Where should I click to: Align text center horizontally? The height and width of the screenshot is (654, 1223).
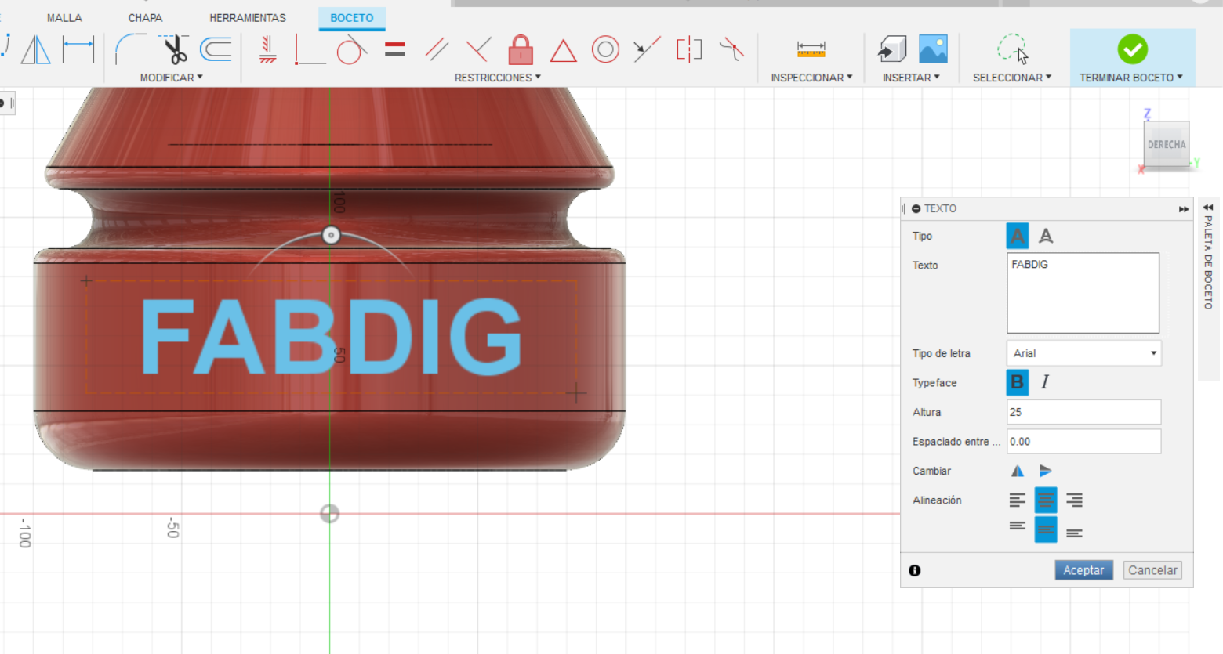[1046, 500]
